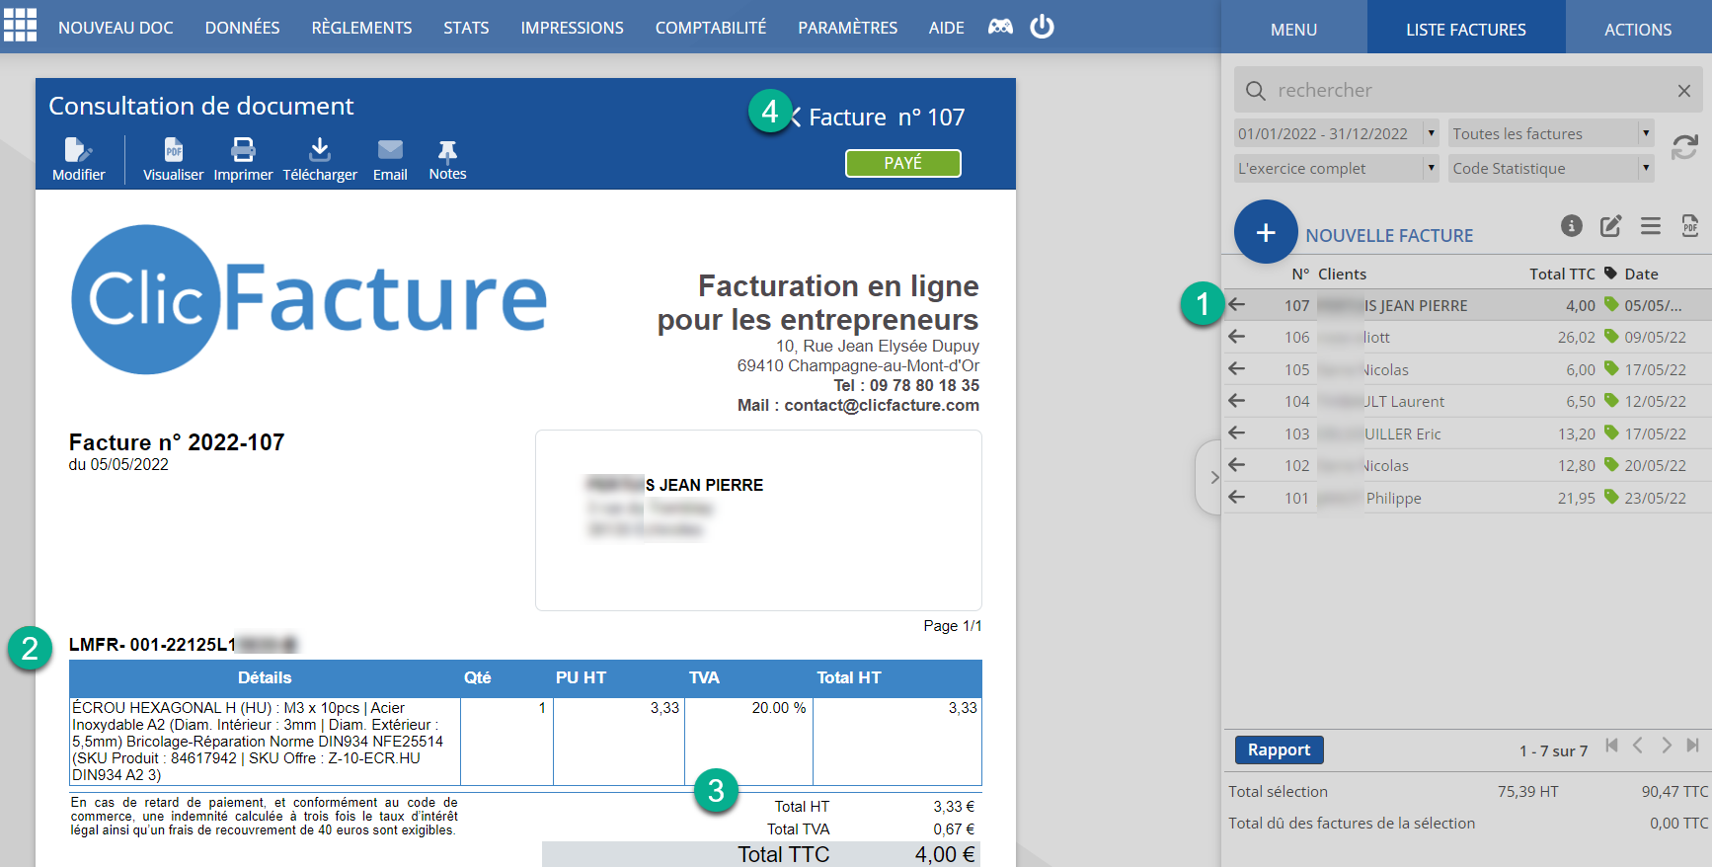Go back with arrow before Facture n° 107

pos(796,118)
